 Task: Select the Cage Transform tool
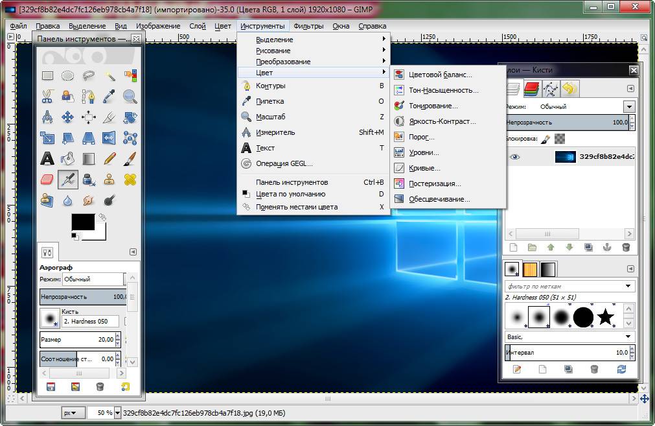point(130,138)
